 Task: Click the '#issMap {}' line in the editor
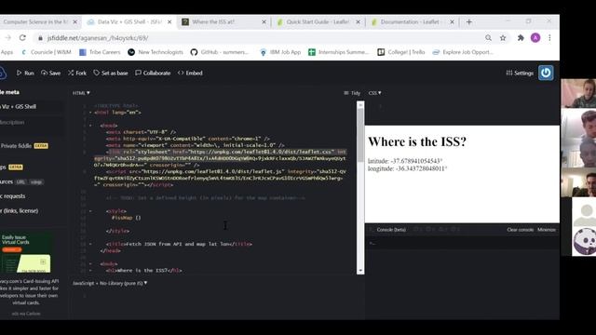(x=127, y=218)
